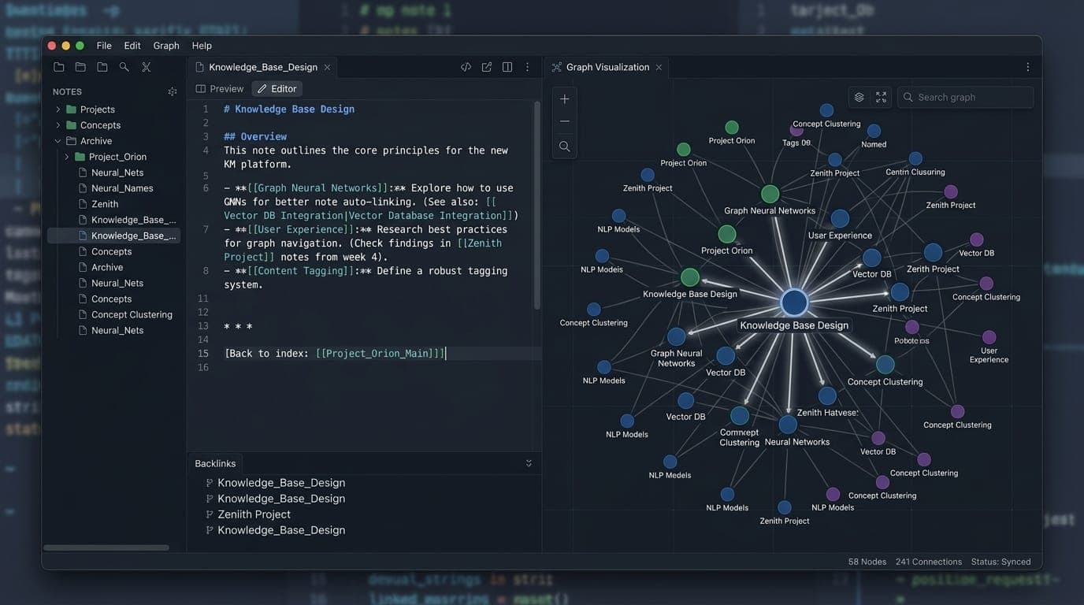Click the 241 Connections status bar entry
The height and width of the screenshot is (605, 1084).
pyautogui.click(x=929, y=562)
